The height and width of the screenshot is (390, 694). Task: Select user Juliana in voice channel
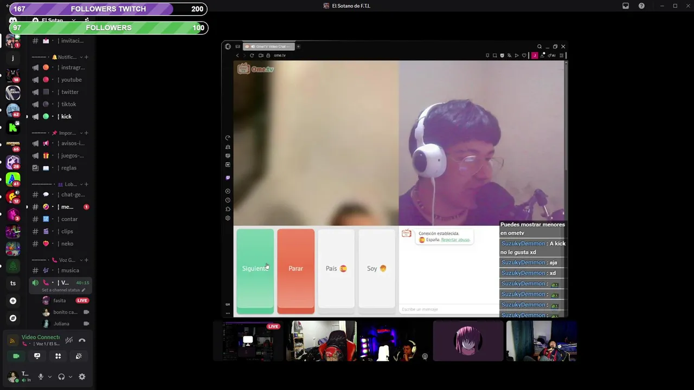point(65,324)
